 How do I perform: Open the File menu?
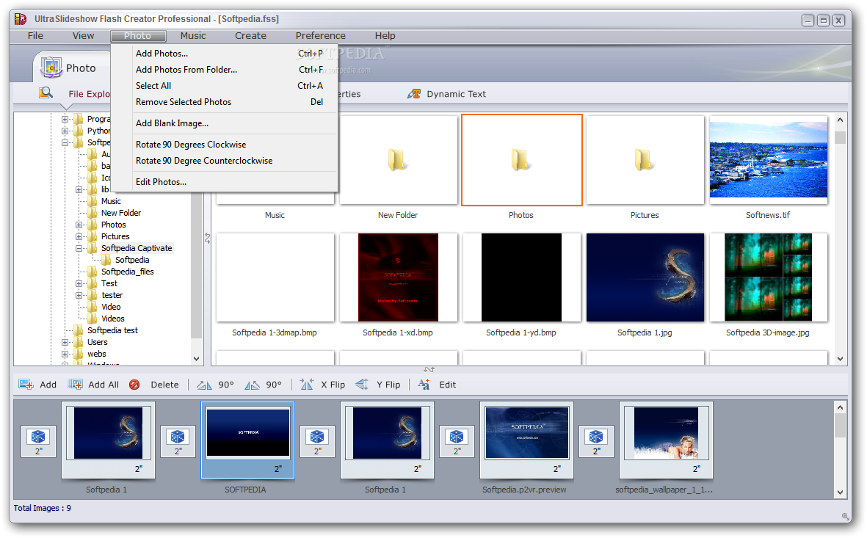[x=35, y=35]
